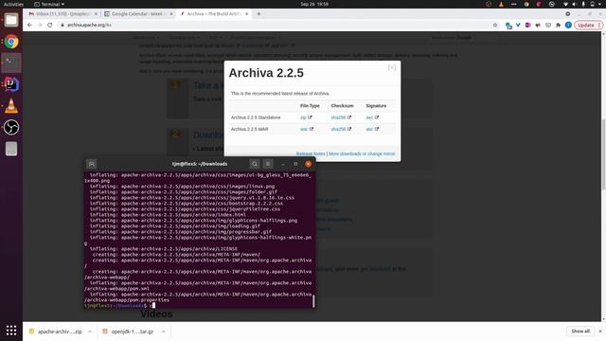
Task: Open the terminal hamburger menu
Action: (x=268, y=164)
